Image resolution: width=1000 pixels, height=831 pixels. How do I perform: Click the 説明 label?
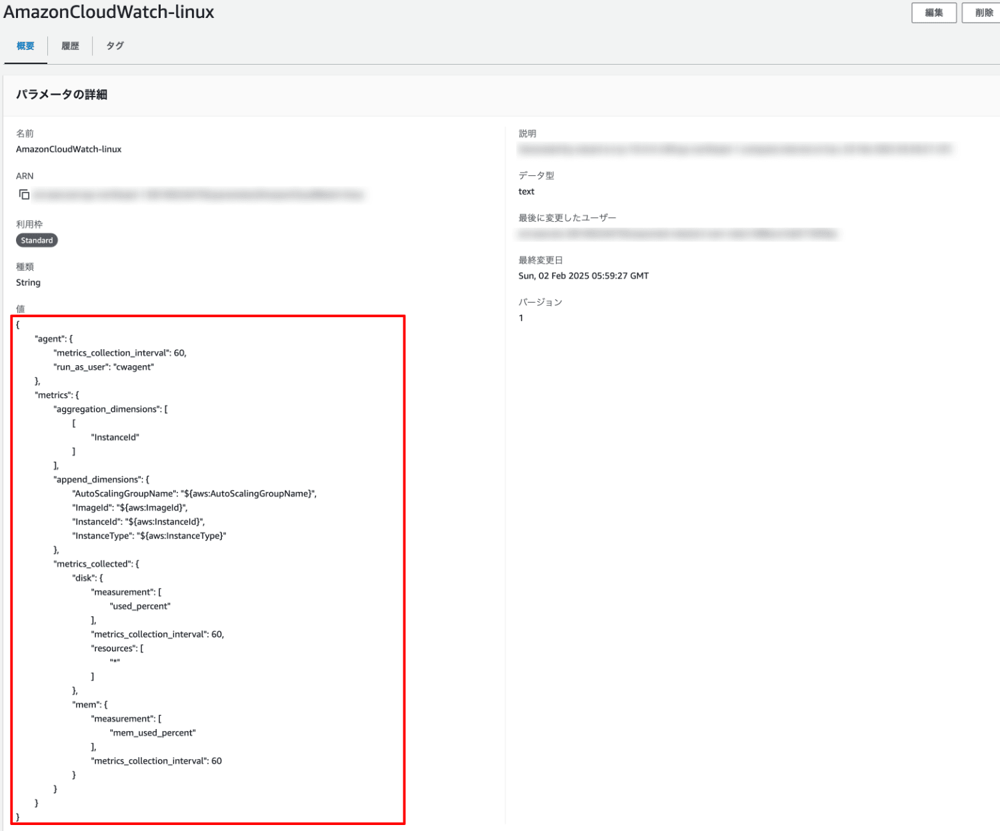(x=527, y=134)
